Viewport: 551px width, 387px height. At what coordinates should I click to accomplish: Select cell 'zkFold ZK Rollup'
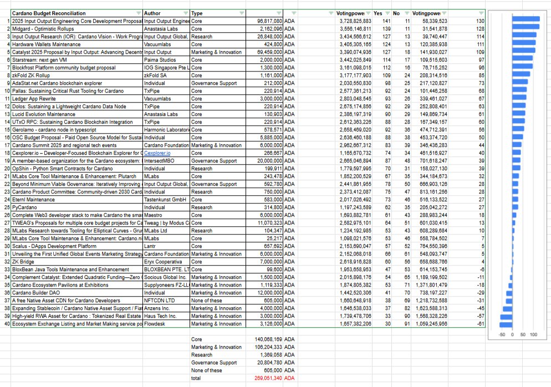[x=76, y=75]
